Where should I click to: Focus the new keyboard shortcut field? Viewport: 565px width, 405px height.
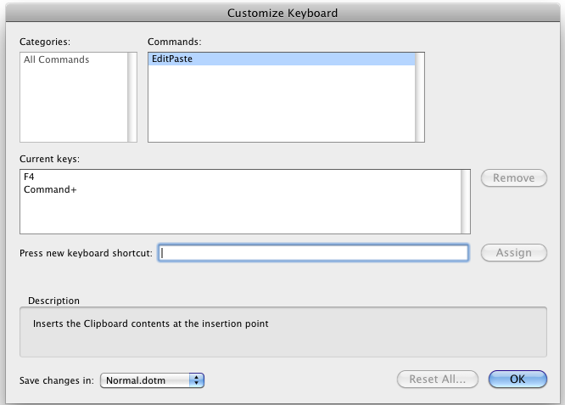click(314, 253)
